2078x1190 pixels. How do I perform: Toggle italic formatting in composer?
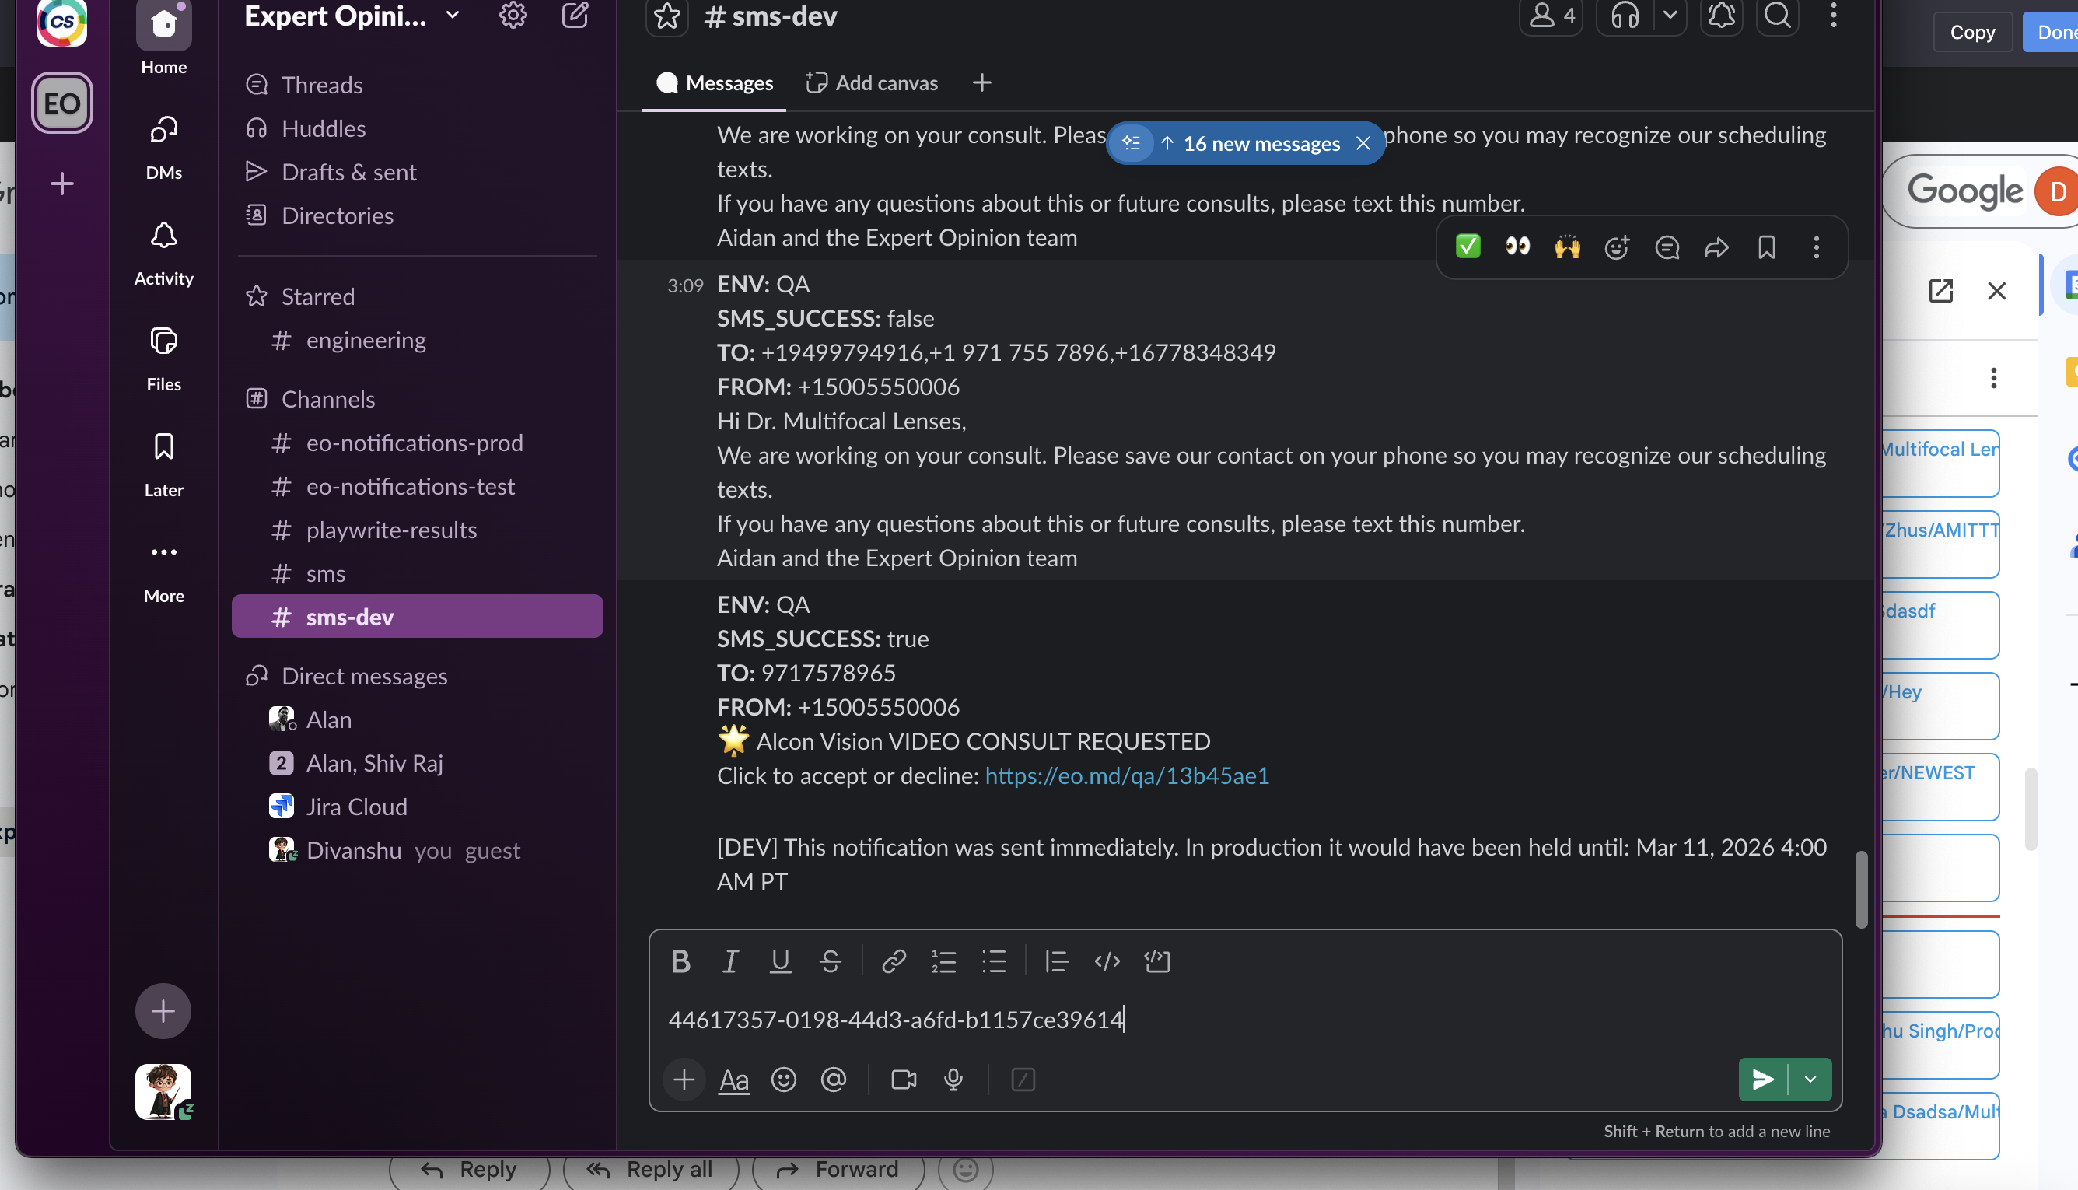(729, 961)
